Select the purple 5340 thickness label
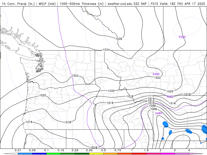207x155 pixels. pos(170,96)
